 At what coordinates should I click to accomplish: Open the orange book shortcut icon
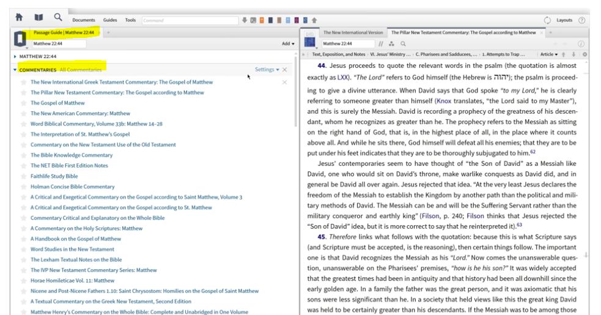pos(262,20)
